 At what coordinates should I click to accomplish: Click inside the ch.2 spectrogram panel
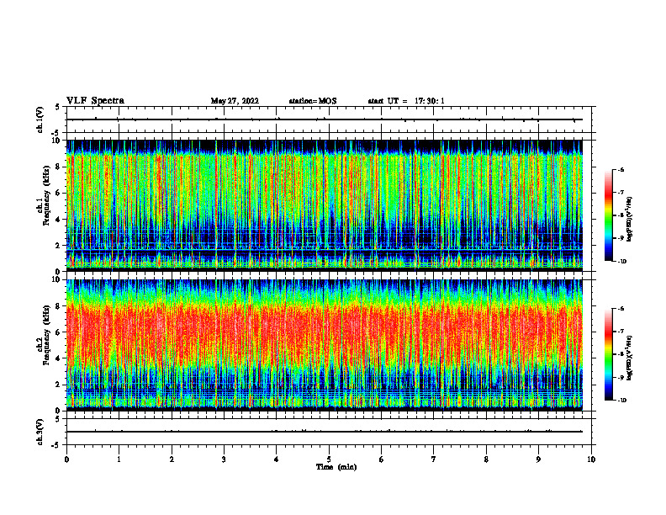point(325,345)
